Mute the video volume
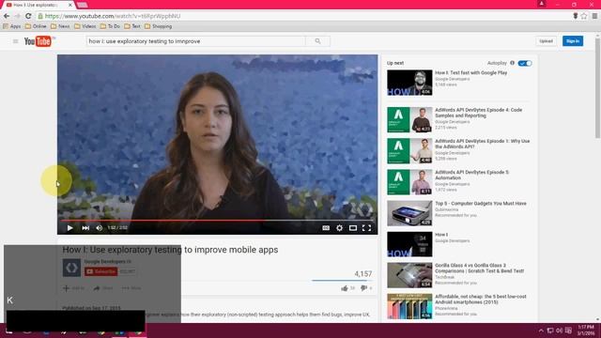Image resolution: width=601 pixels, height=338 pixels. pos(100,227)
